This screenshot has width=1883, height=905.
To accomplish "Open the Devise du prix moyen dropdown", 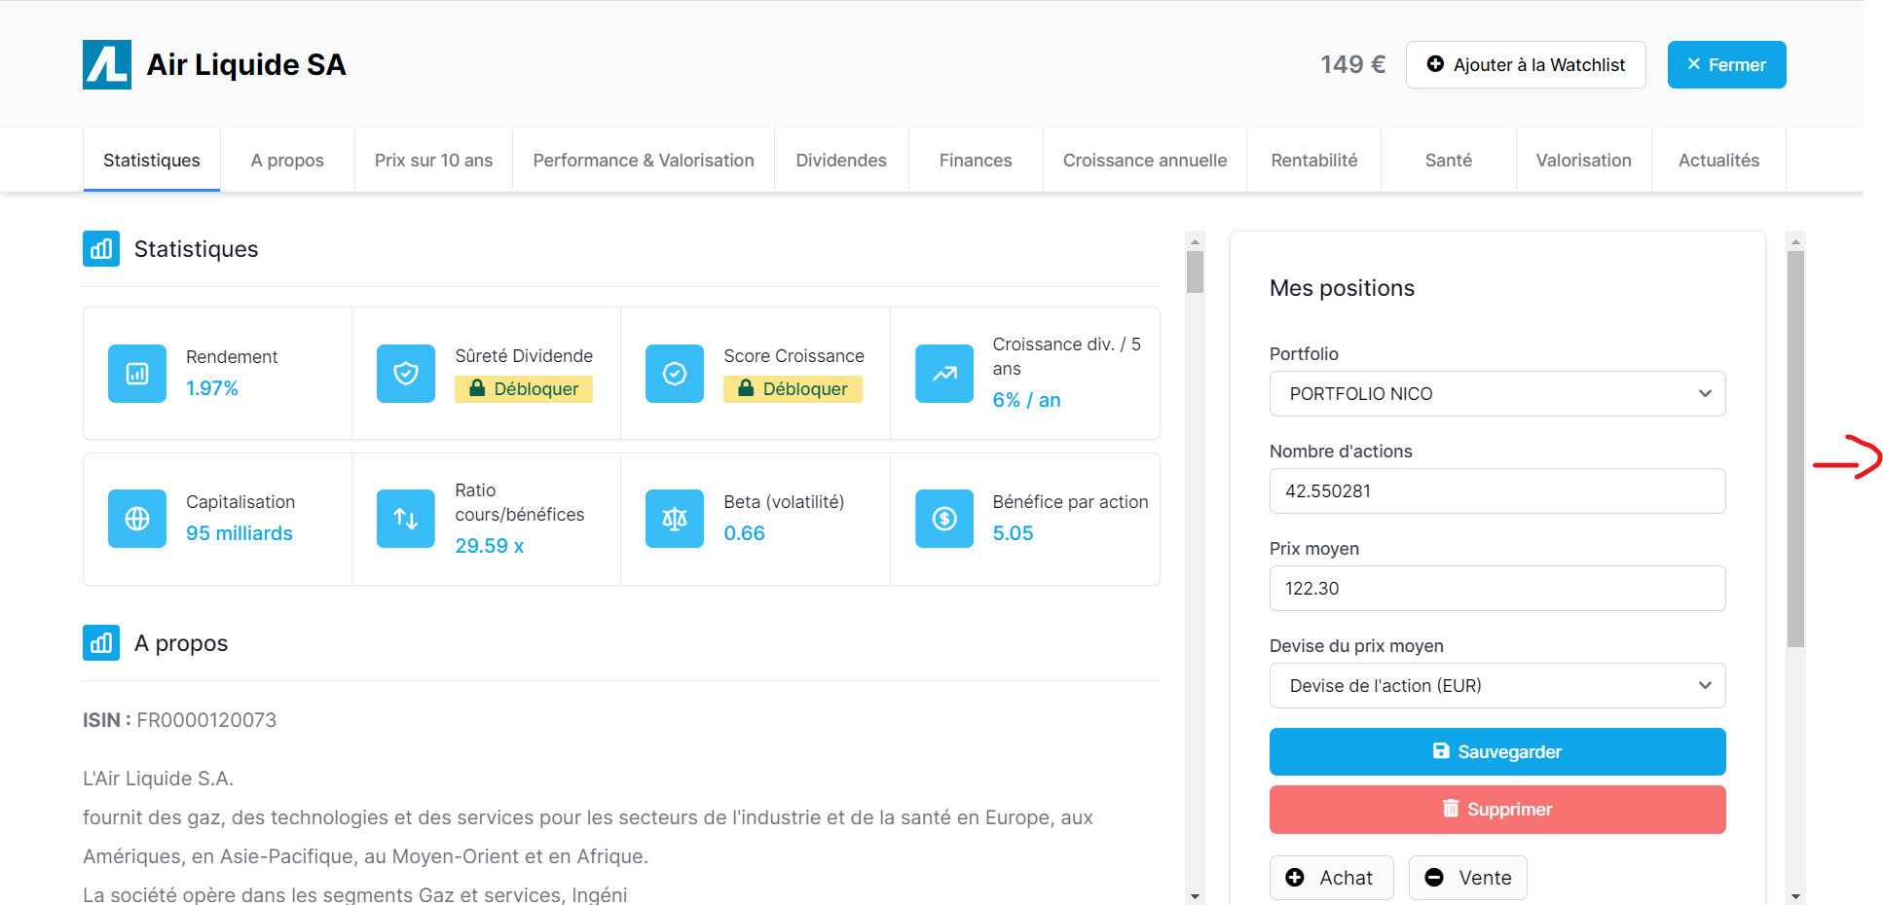I will click(1497, 686).
